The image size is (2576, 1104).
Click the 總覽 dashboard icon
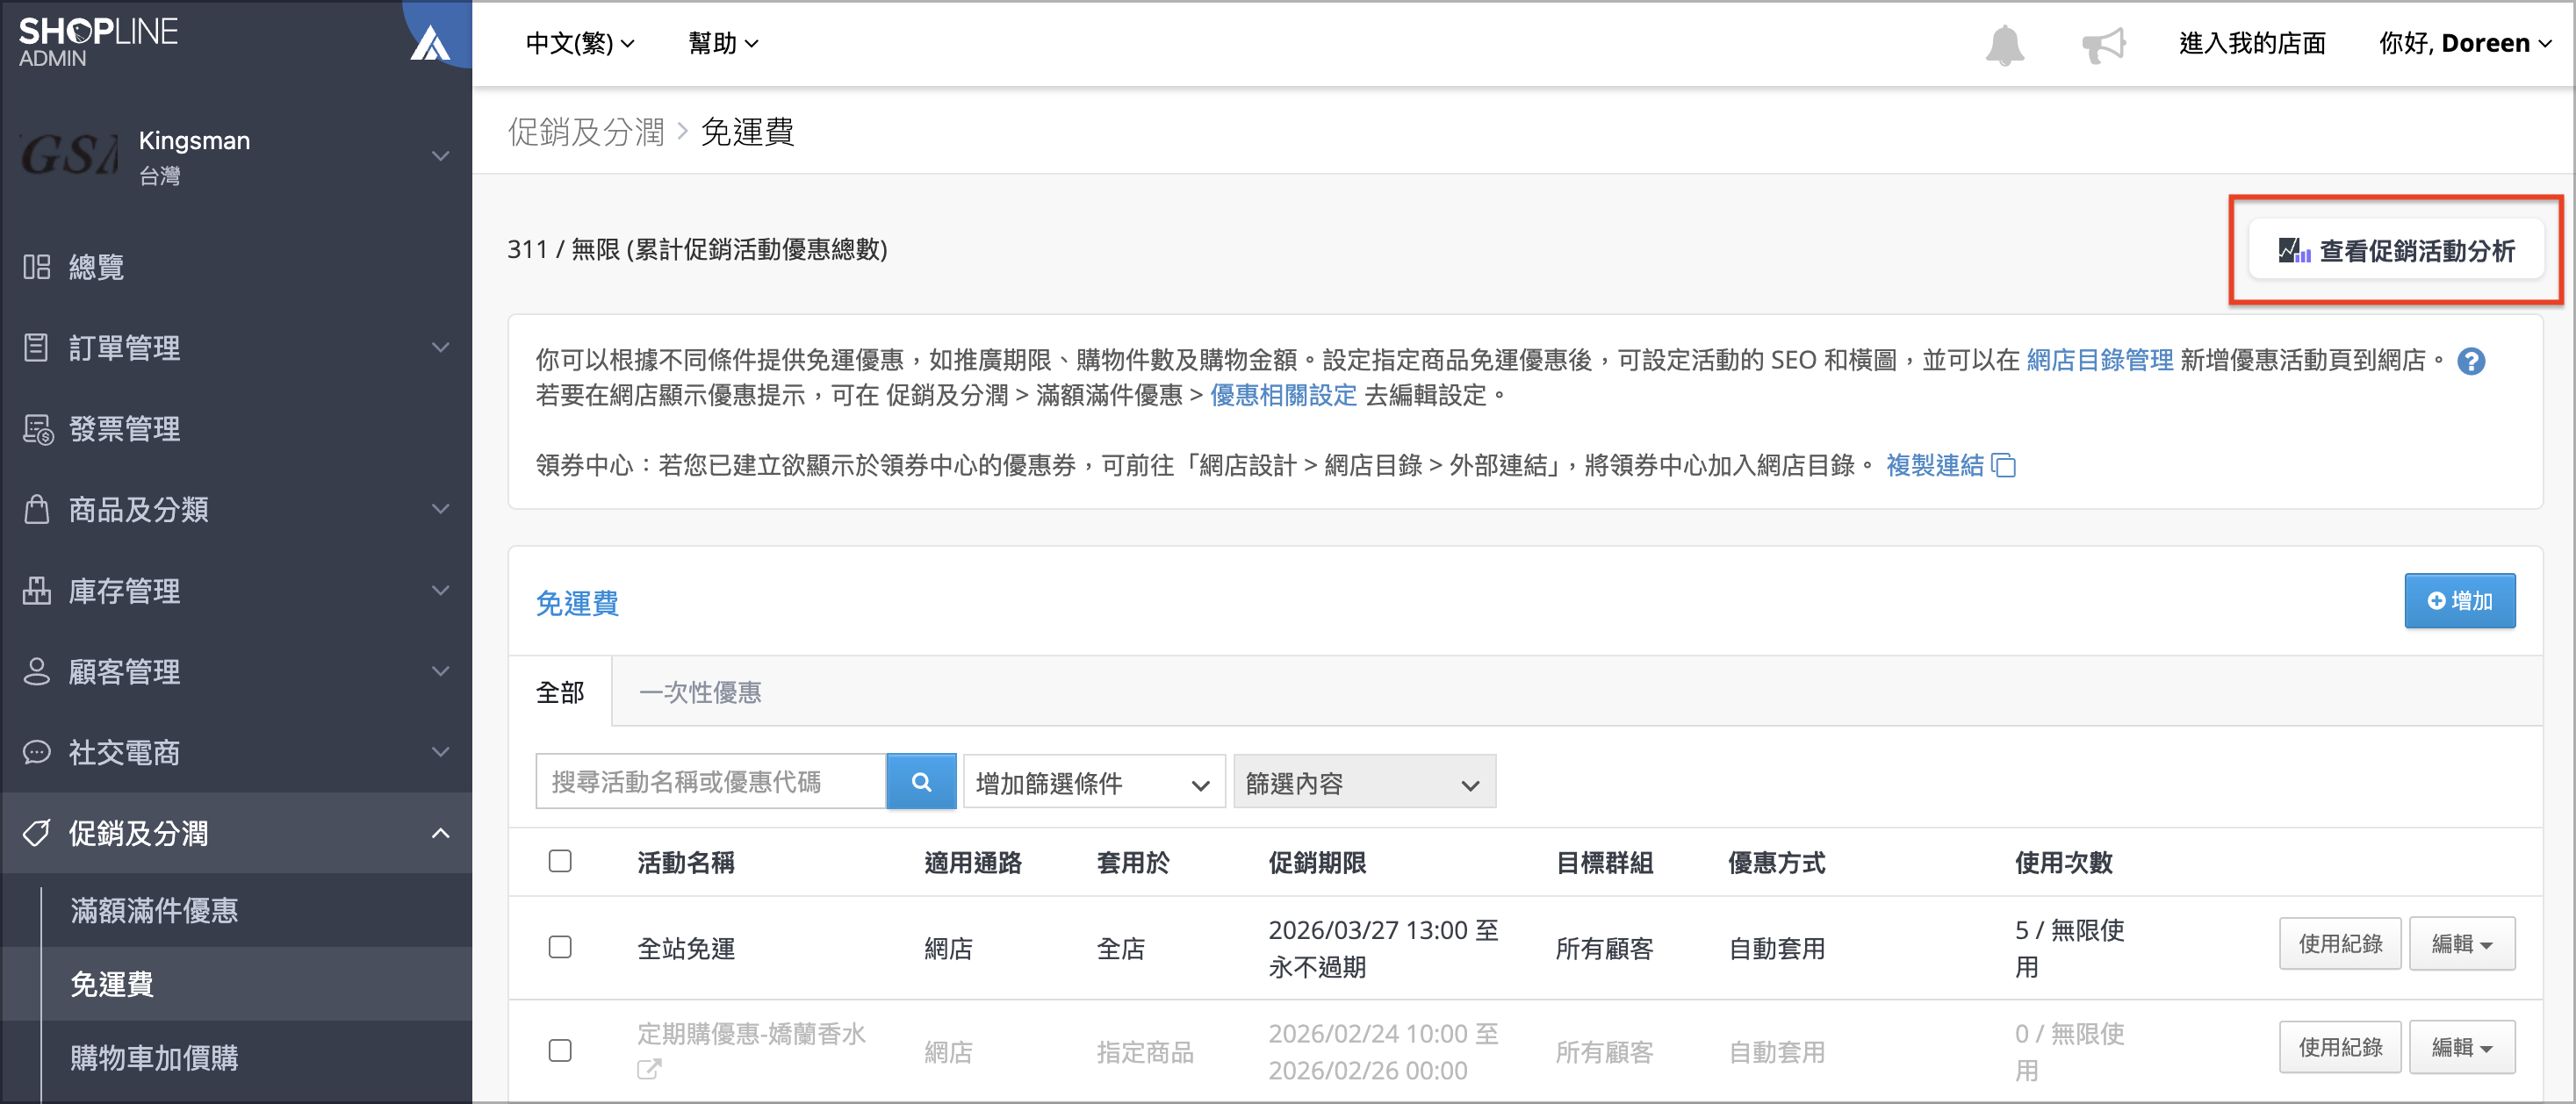click(x=37, y=267)
